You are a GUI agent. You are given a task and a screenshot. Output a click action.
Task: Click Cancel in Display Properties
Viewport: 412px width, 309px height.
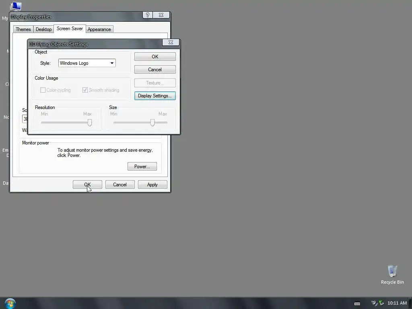(120, 184)
